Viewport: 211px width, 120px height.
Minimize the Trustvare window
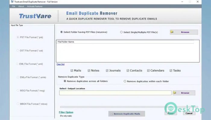(182, 2)
